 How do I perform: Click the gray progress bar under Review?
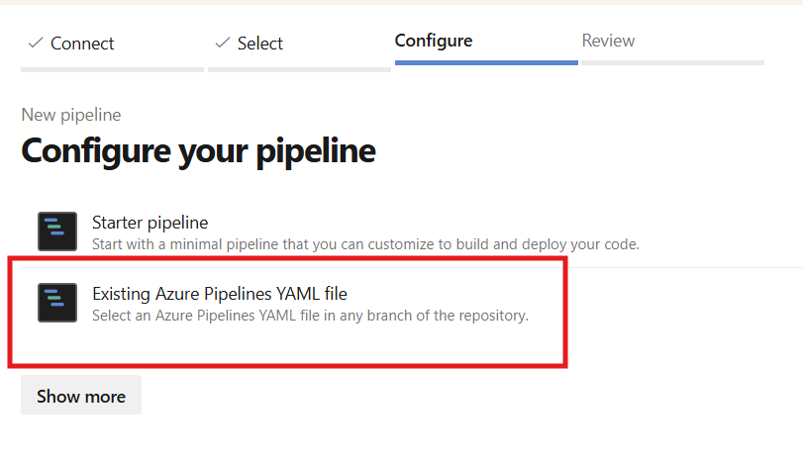point(673,63)
